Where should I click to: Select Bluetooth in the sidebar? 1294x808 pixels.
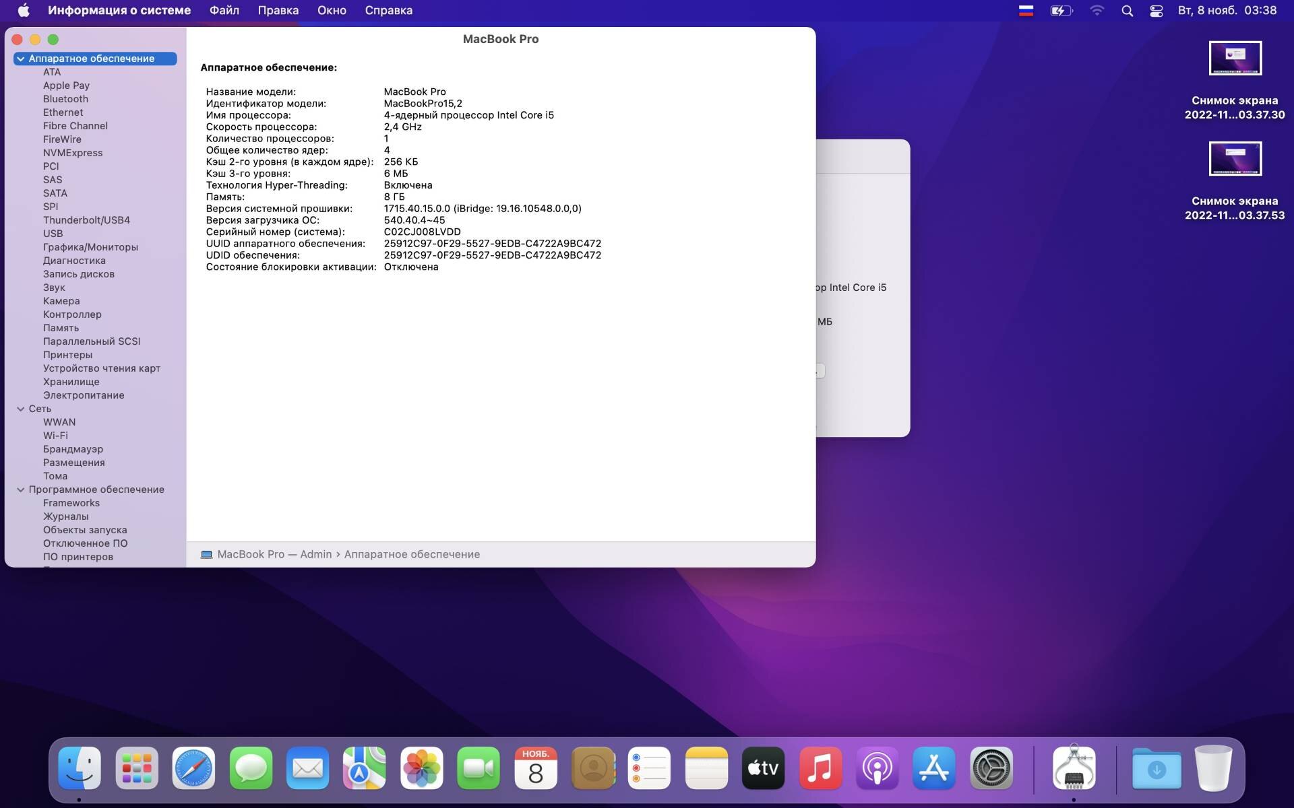pyautogui.click(x=65, y=99)
